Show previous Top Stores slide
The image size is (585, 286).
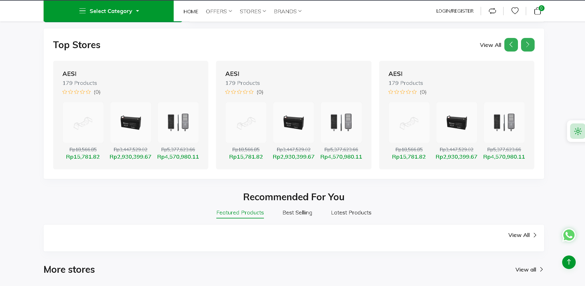click(x=511, y=45)
